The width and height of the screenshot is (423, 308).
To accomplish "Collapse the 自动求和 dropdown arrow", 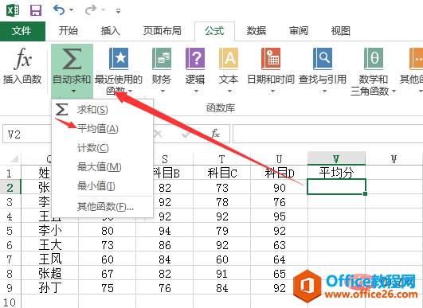I will pos(73,92).
